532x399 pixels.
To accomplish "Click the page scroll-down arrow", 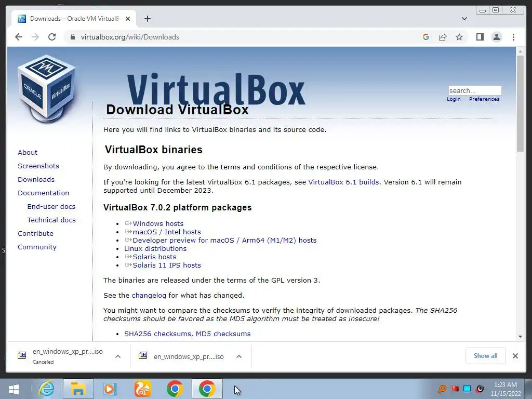I will click(521, 337).
